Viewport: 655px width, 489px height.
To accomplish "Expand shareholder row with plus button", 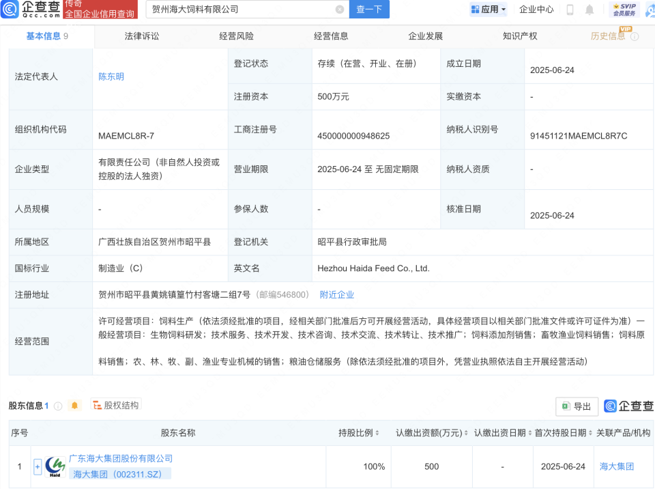I will coord(37,466).
